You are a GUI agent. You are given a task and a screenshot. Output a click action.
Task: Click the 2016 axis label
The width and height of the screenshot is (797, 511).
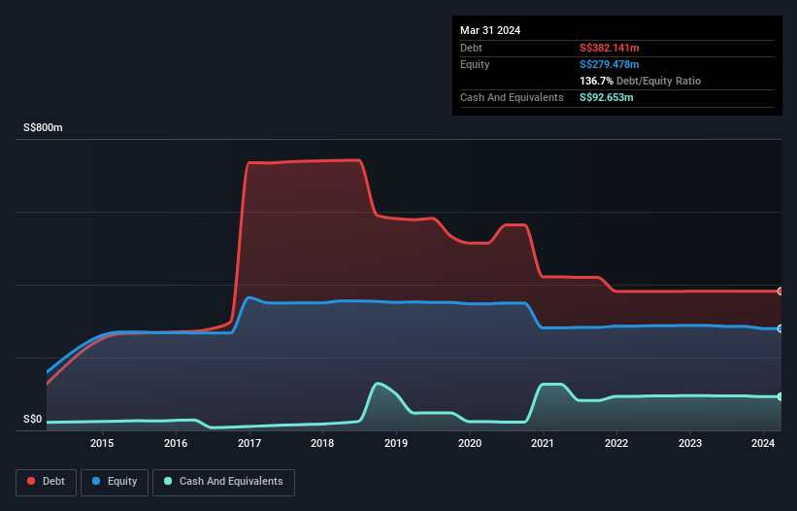[176, 443]
